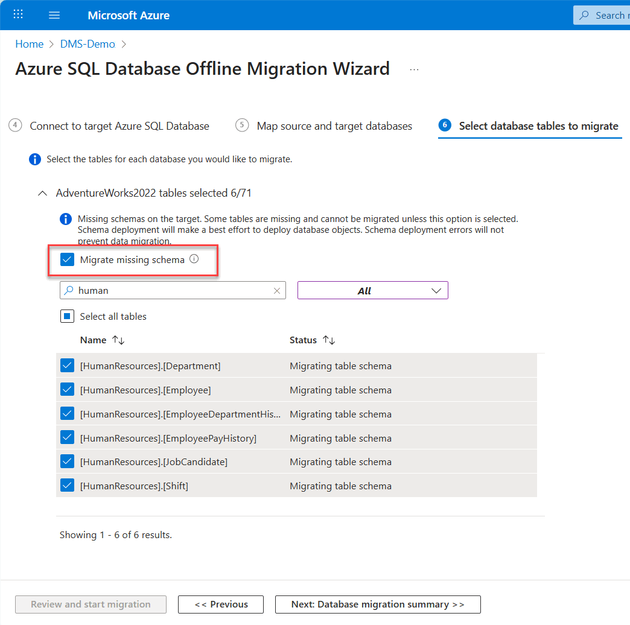Sort tables by Name column arrows
Screen dimensions: 630x625
click(x=118, y=340)
